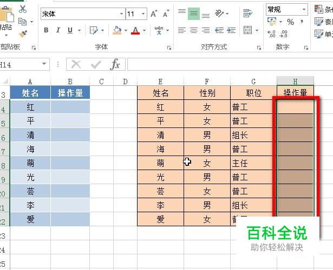
Task: Toggle the highlighted Middle Align button
Action: 194,13
